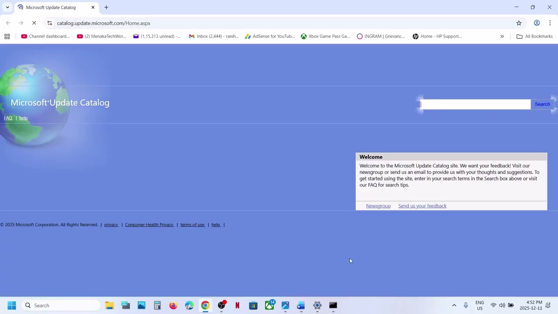This screenshot has height=314, width=558.
Task: Open the FAQ link under the logo
Action: (8, 118)
